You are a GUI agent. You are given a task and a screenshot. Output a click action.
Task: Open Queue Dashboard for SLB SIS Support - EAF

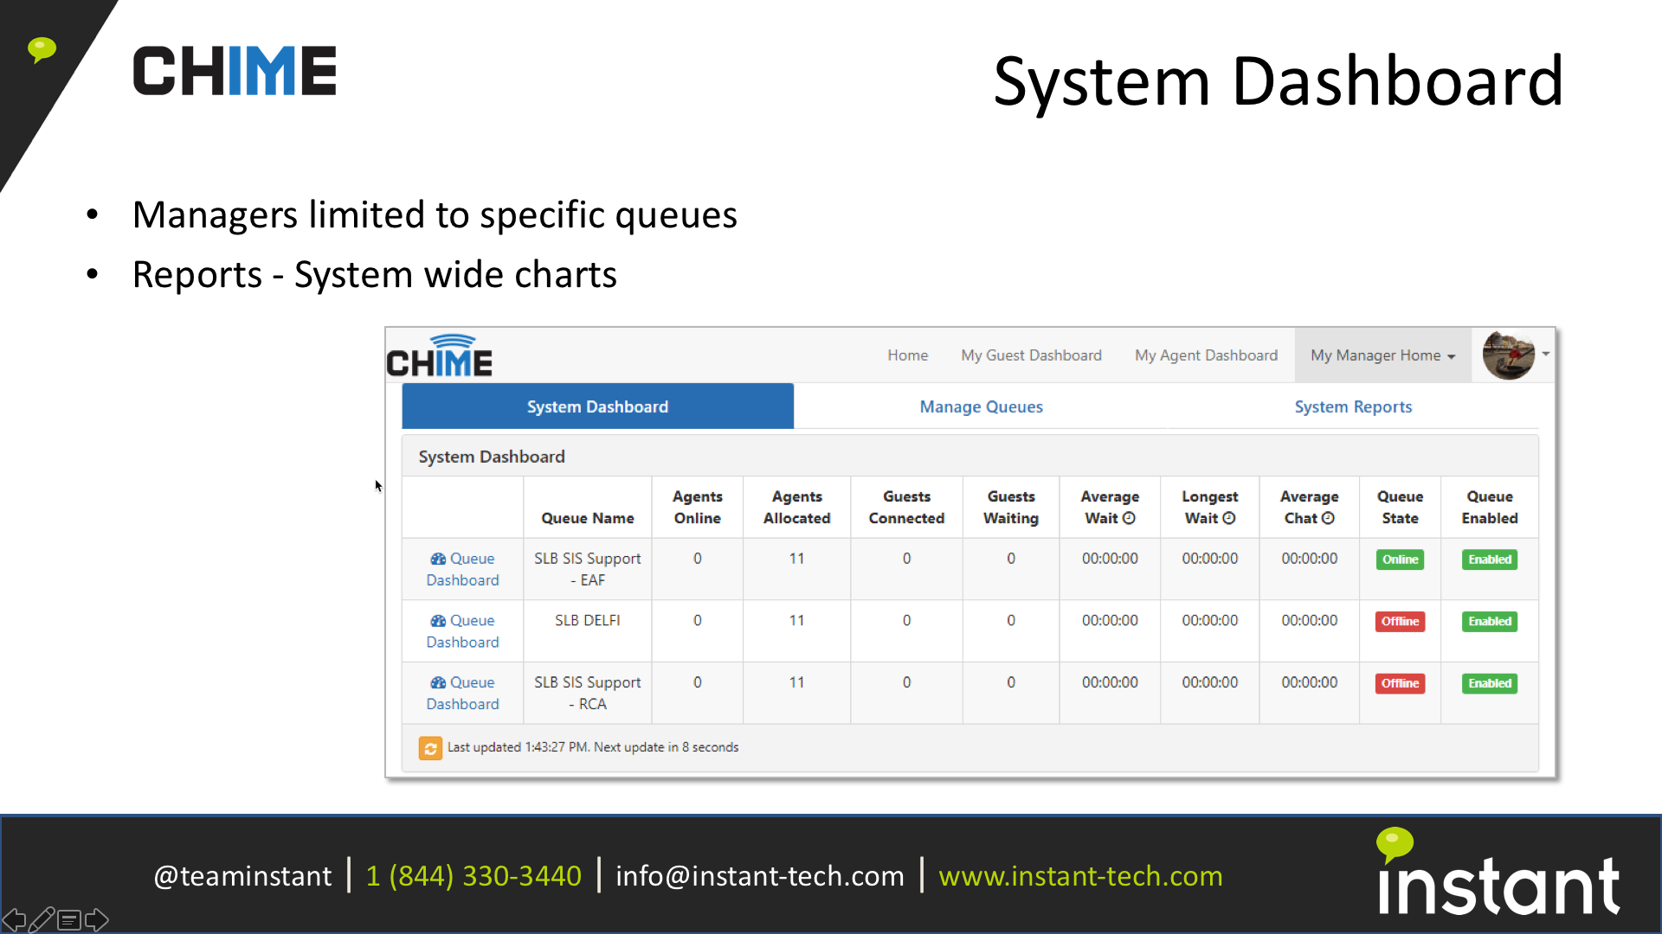462,569
